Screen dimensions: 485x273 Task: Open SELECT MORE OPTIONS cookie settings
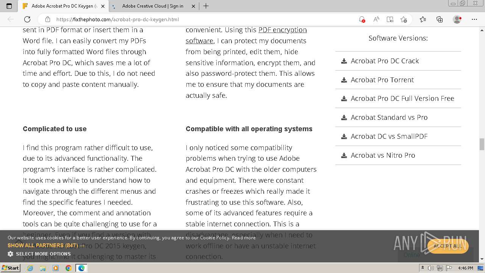click(x=43, y=254)
